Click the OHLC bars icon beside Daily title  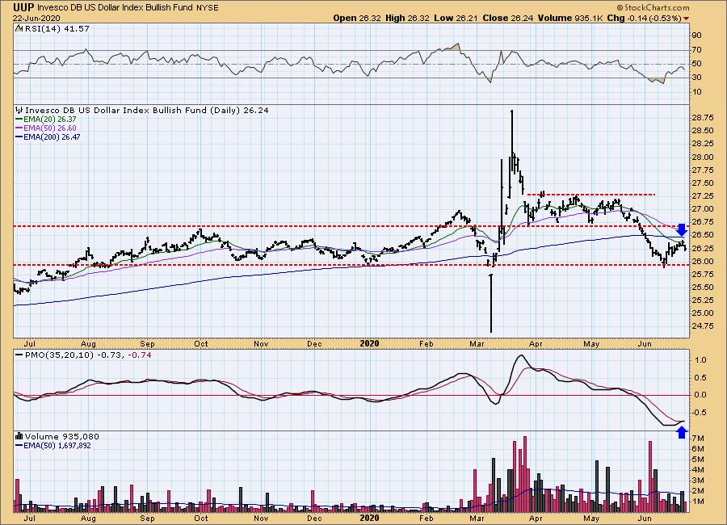tap(19, 111)
